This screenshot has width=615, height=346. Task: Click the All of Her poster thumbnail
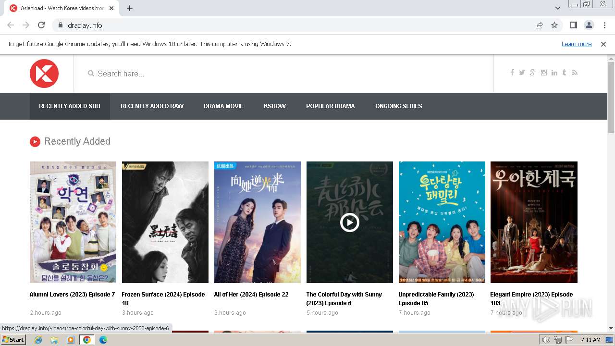(258, 222)
